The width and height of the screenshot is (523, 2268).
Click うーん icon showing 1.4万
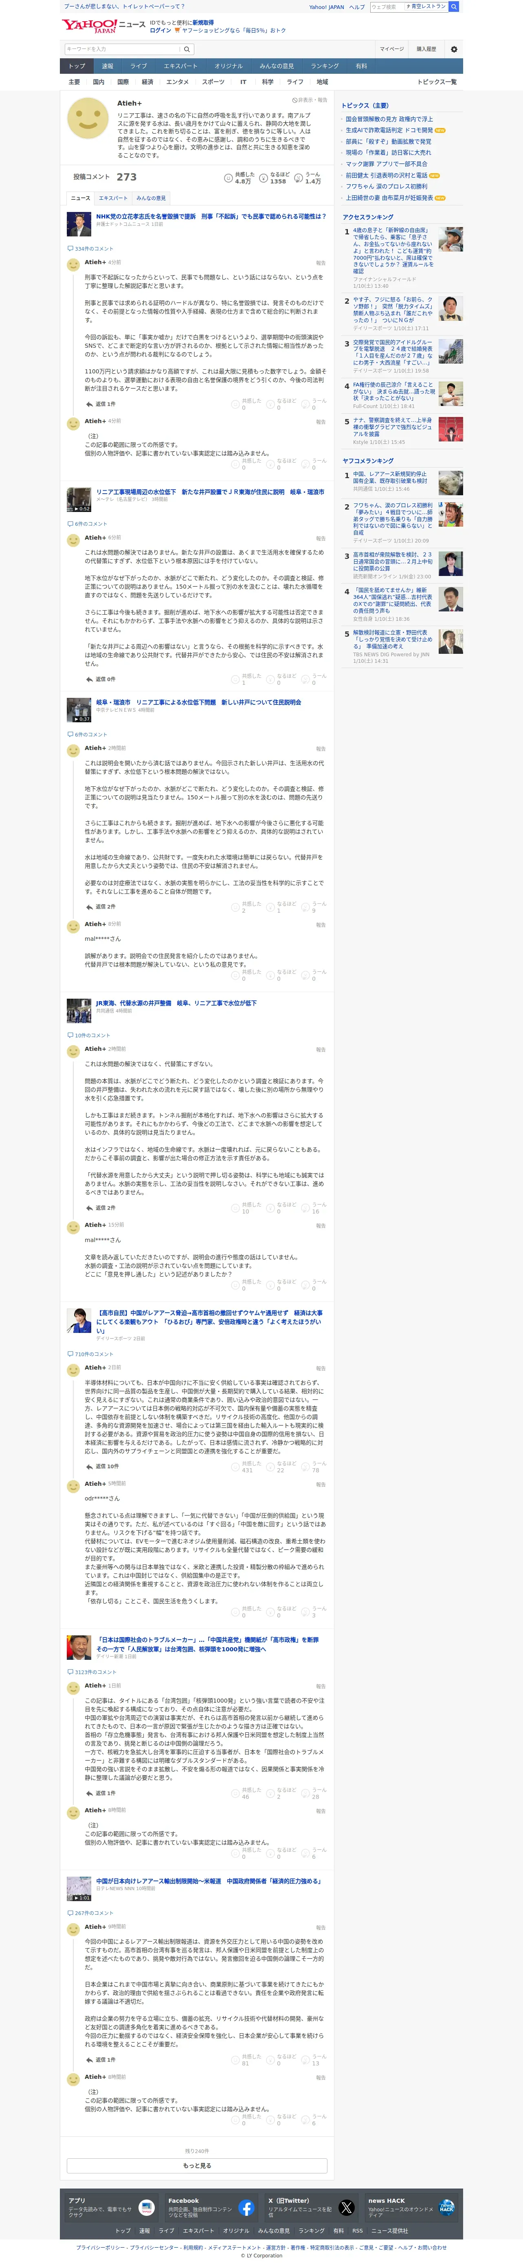click(x=298, y=179)
